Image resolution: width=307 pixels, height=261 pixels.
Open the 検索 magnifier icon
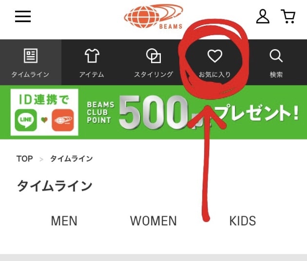276,56
